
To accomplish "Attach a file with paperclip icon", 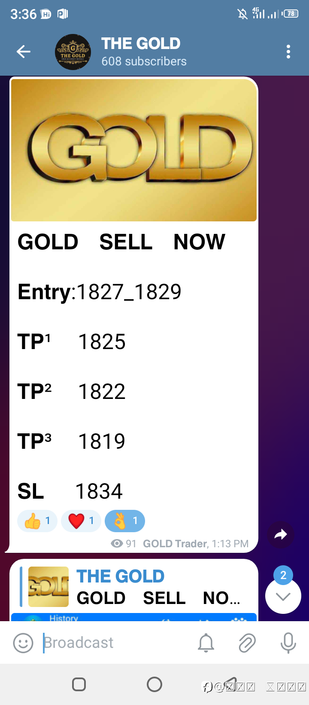I will [247, 643].
